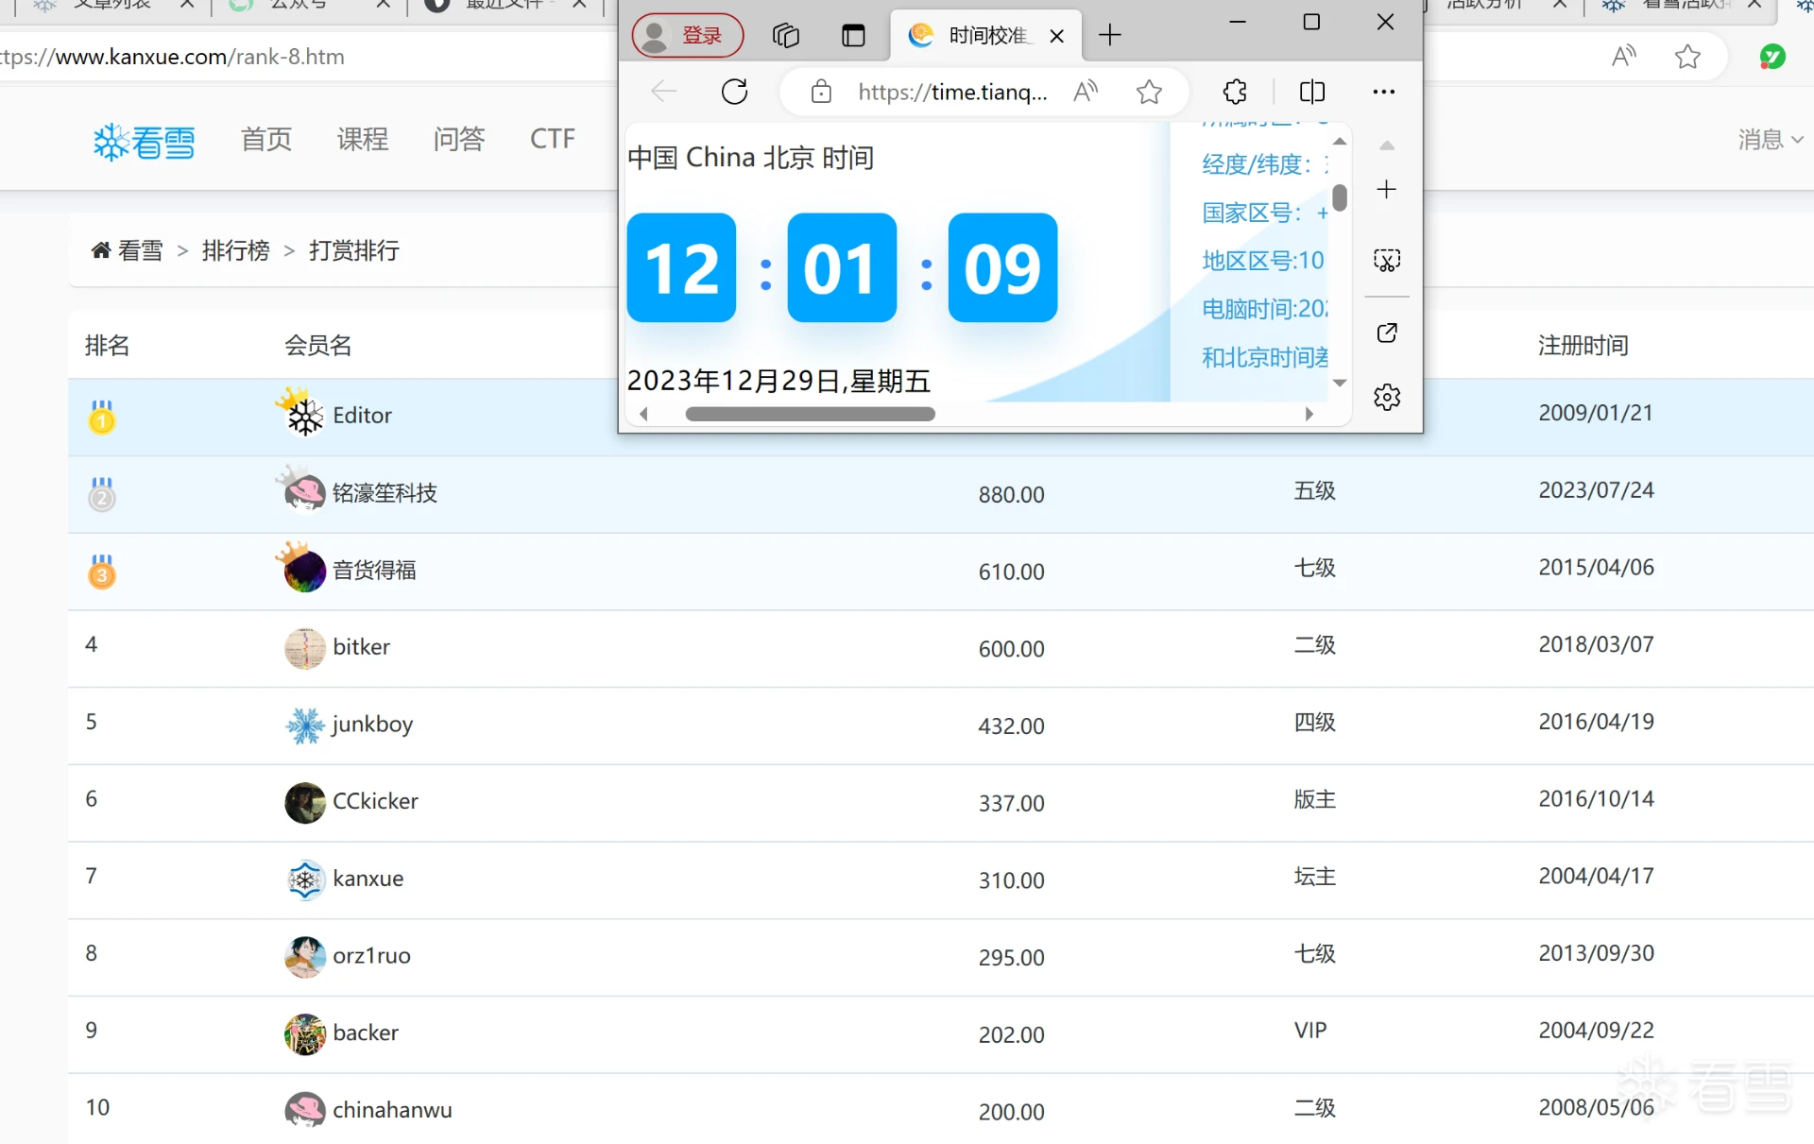Screen dimensions: 1814x1144
Task: Open the external link sidebar icon
Action: [1387, 333]
